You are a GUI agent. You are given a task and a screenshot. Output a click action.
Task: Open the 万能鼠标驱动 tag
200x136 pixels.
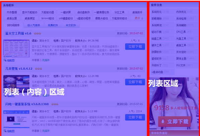119,18
